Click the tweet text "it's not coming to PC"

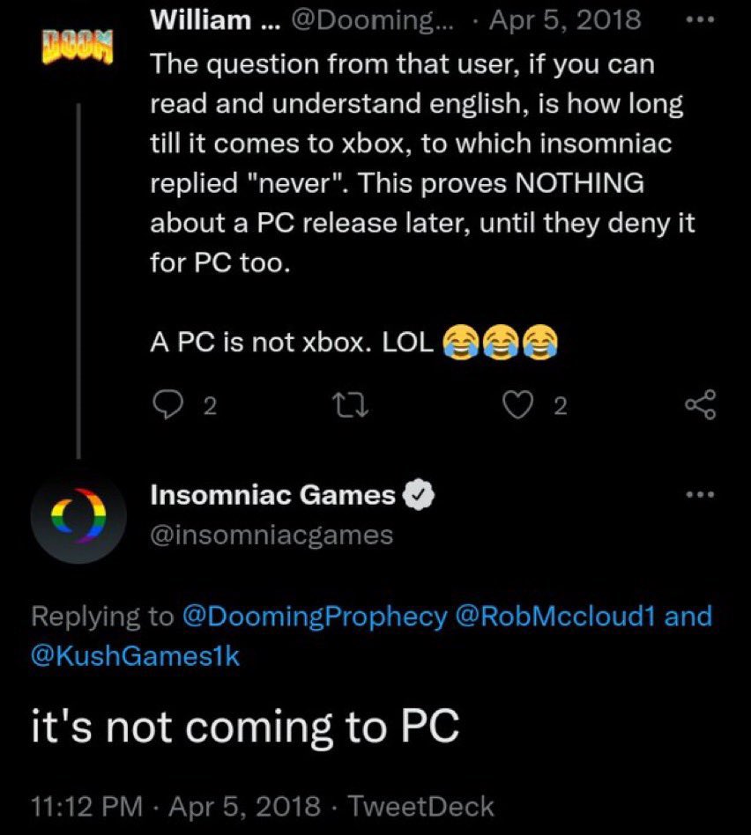tap(245, 727)
